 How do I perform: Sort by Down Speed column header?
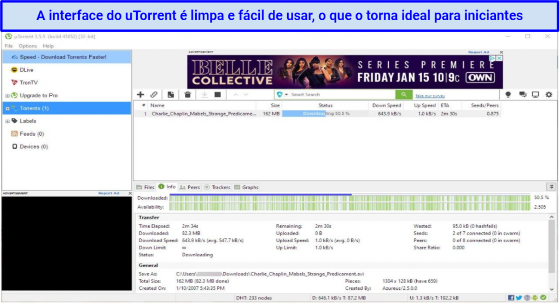[386, 106]
